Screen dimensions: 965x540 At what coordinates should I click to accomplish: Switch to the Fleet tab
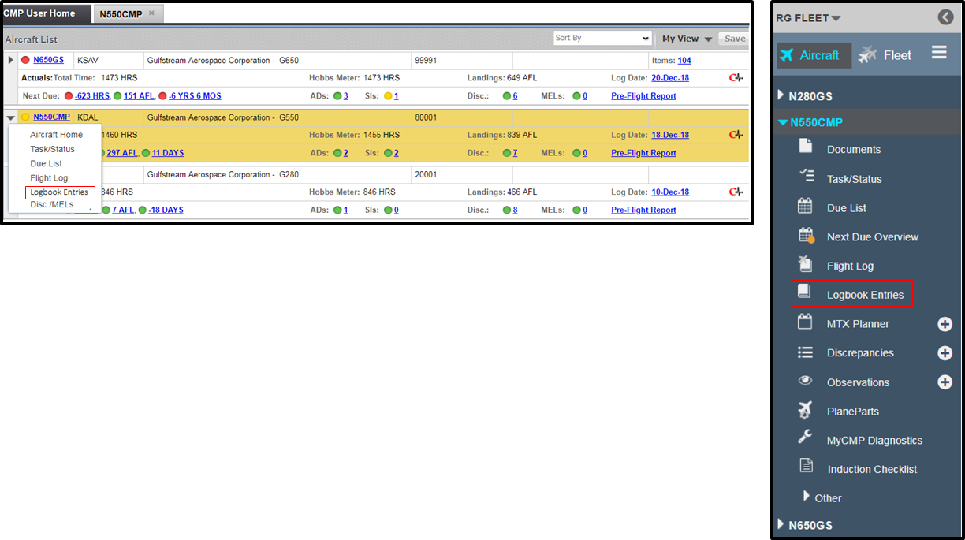[885, 54]
